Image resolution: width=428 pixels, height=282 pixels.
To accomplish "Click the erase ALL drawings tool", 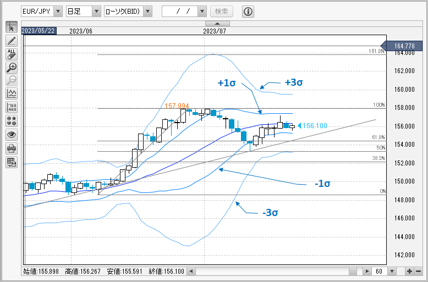I will [x=12, y=54].
